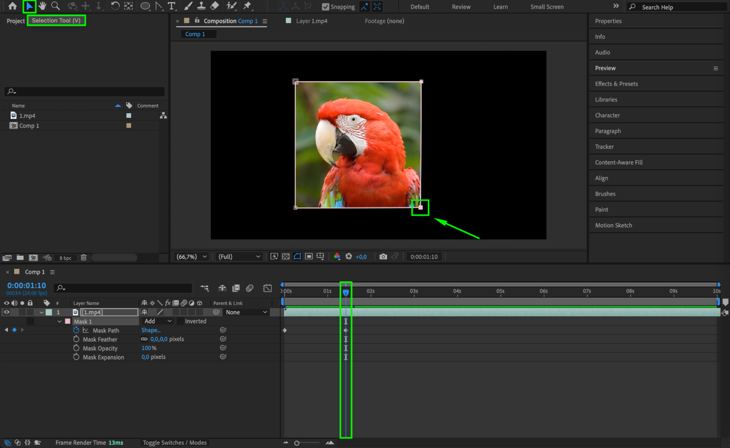730x448 pixels.
Task: Take a snapshot with camera icon
Action: 383,256
